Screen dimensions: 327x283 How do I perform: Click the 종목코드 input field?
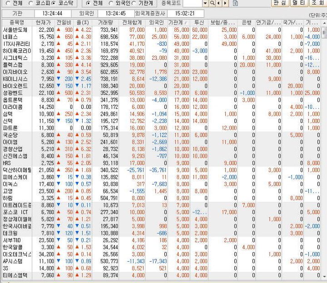[x=193, y=3]
